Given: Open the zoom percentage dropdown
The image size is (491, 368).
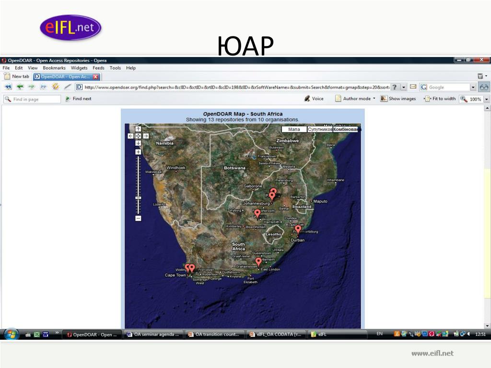Looking at the screenshot, I should [x=486, y=99].
